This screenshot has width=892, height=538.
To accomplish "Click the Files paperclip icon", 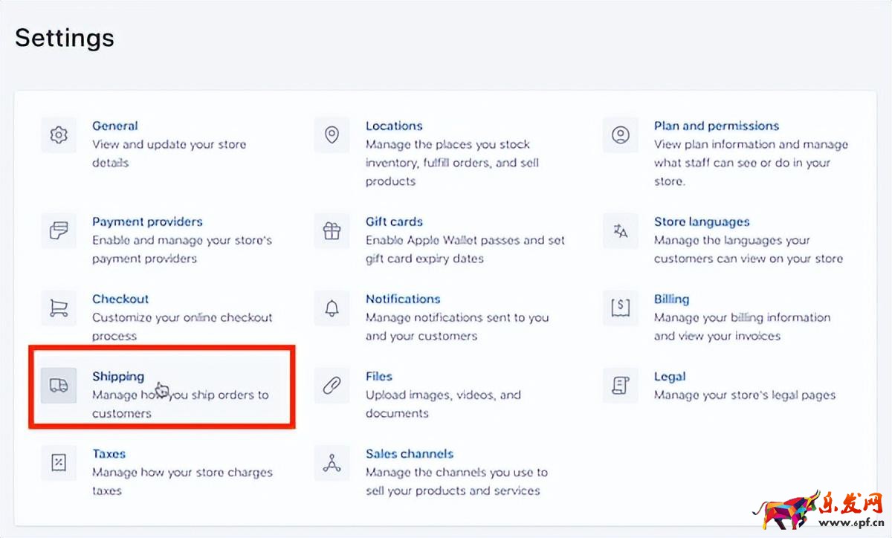I will coord(332,385).
